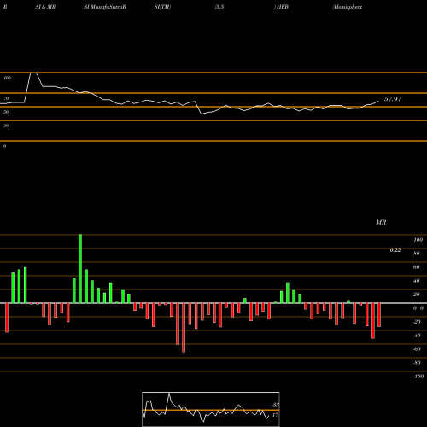Click the '(Hemispherx' company name text

(x=347, y=7)
